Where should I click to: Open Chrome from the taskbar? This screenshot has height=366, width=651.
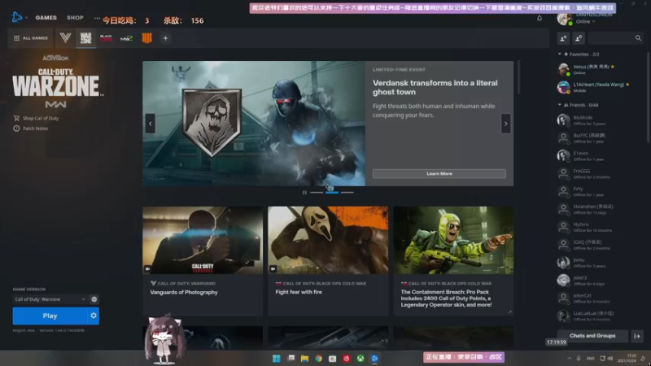pyautogui.click(x=318, y=359)
